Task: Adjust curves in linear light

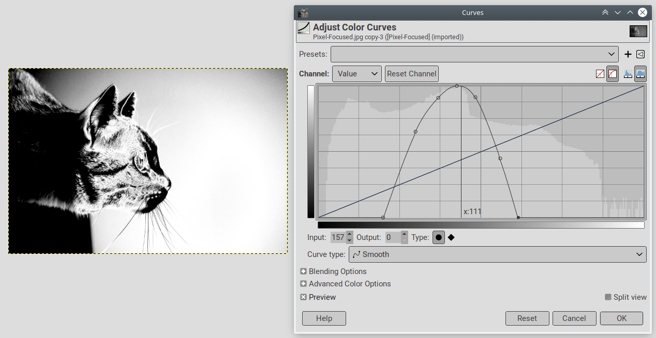Action: point(600,74)
